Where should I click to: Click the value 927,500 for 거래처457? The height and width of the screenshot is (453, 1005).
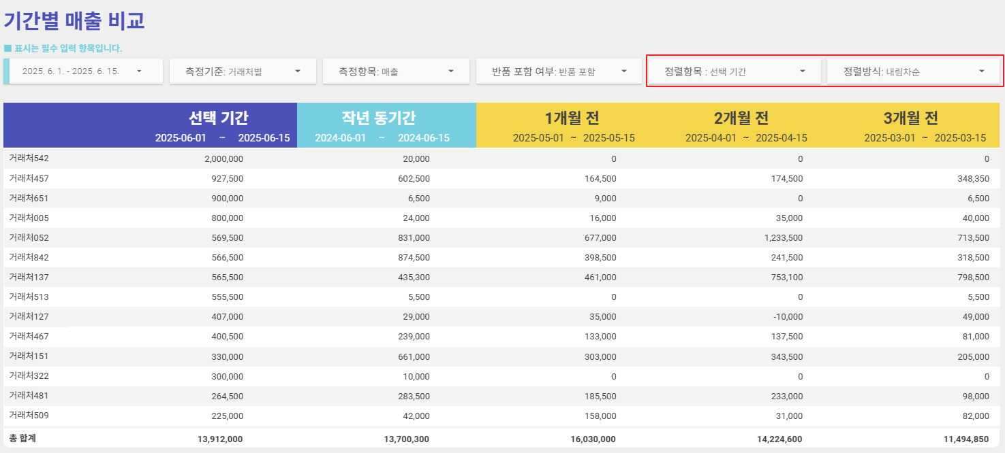pos(228,178)
